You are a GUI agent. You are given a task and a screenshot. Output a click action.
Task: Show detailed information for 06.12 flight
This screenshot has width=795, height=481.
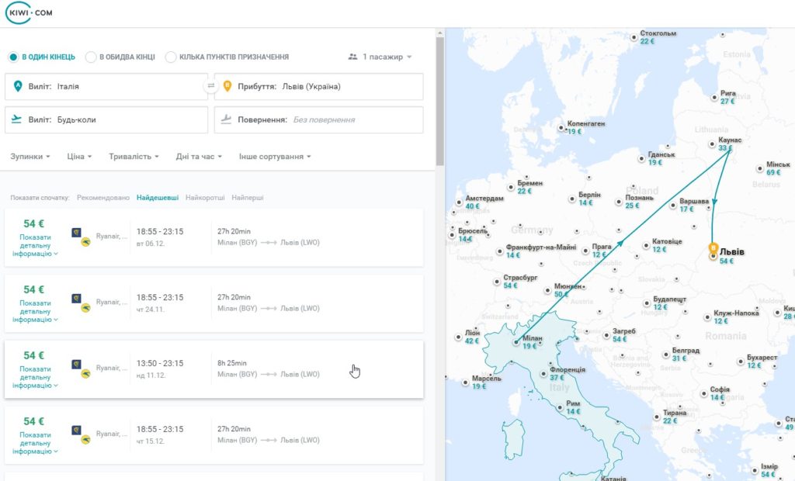pos(35,245)
